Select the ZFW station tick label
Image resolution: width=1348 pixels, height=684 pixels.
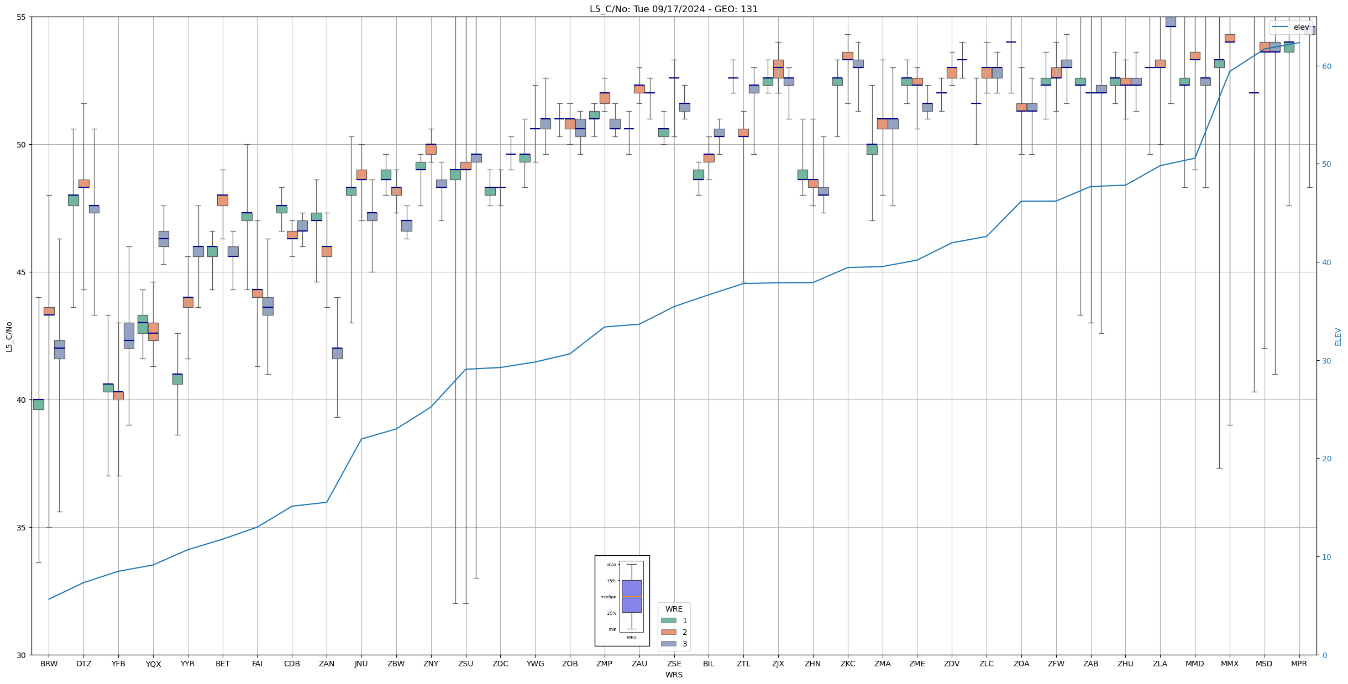[1056, 664]
